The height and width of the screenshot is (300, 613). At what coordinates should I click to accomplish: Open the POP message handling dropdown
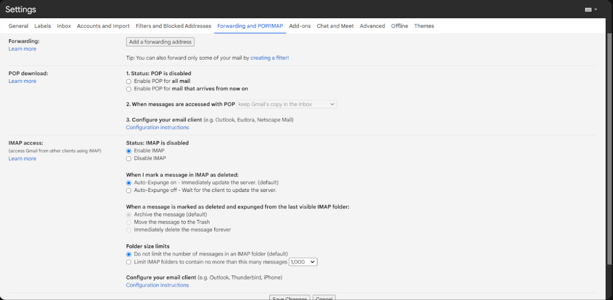(x=287, y=105)
